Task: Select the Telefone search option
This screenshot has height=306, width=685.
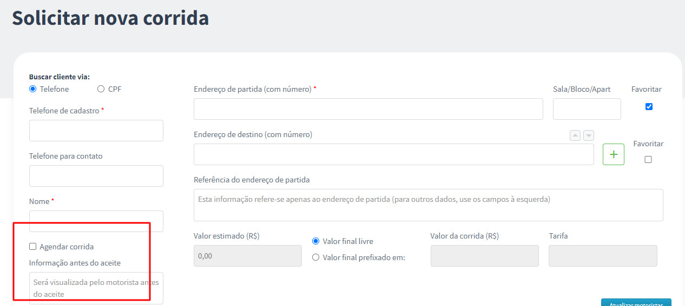Action: [33, 89]
